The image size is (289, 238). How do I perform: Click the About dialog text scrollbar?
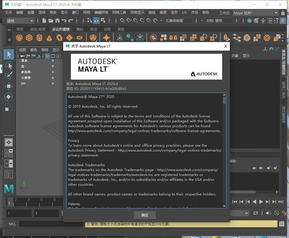(x=224, y=151)
